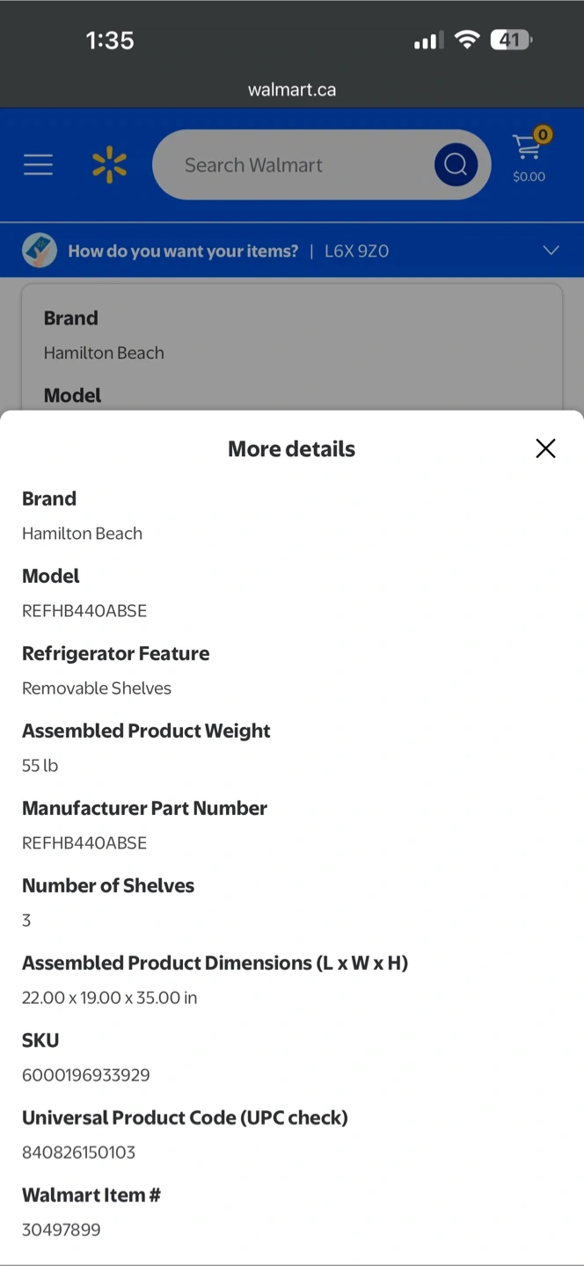The width and height of the screenshot is (584, 1266).
Task: Click the blue search magnifier button
Action: click(x=456, y=164)
